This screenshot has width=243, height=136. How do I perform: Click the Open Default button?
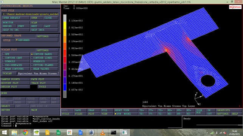(16, 18)
